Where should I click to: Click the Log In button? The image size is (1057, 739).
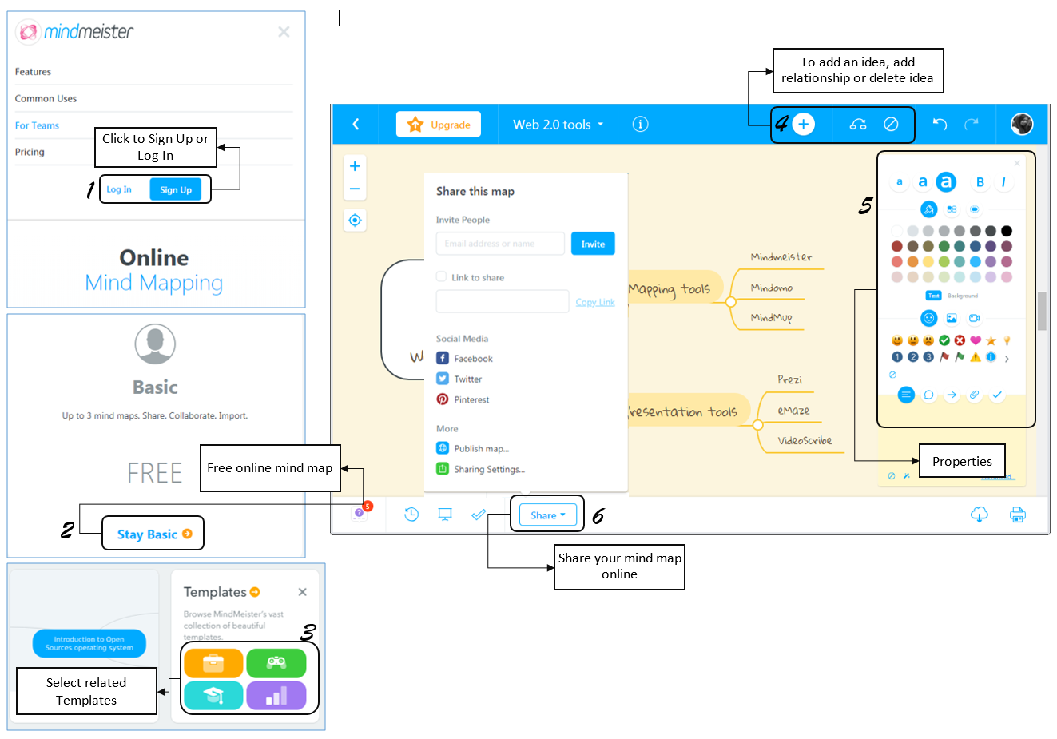(119, 189)
